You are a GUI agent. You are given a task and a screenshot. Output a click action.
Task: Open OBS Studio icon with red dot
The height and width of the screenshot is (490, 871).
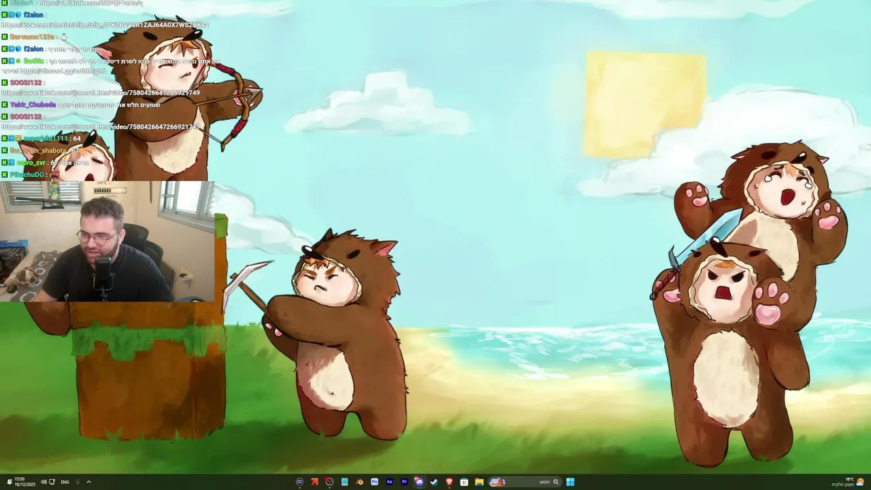(x=329, y=482)
